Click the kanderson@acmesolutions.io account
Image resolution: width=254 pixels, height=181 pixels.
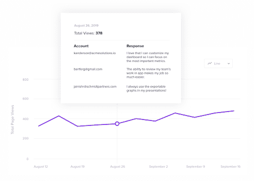click(95, 53)
